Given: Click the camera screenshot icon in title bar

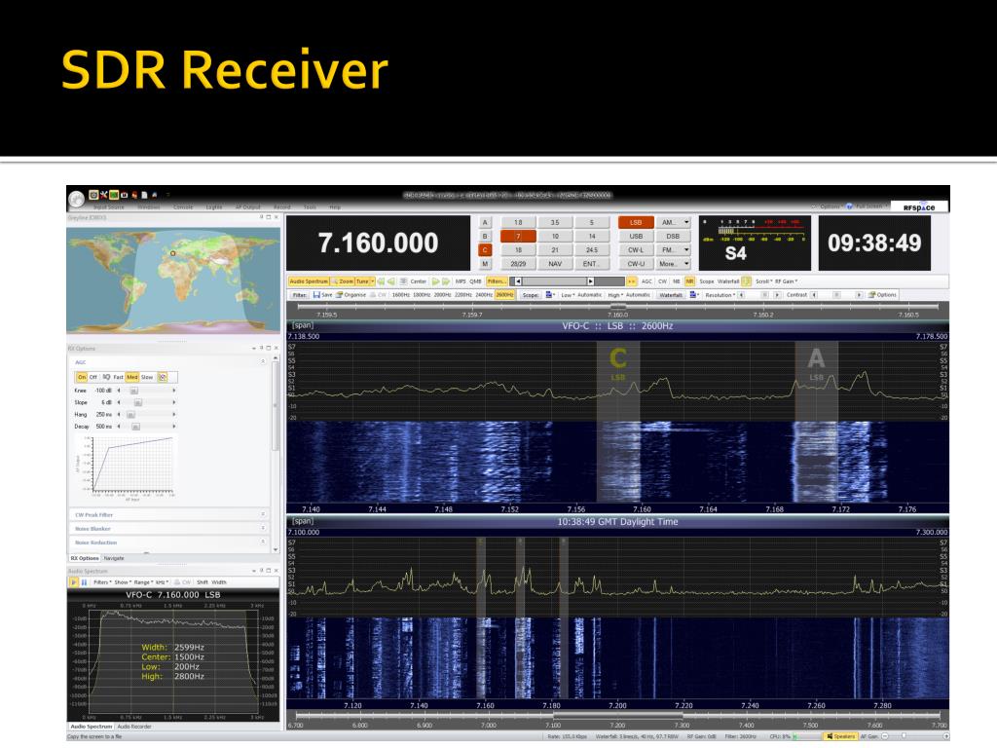Looking at the screenshot, I should 125,195.
